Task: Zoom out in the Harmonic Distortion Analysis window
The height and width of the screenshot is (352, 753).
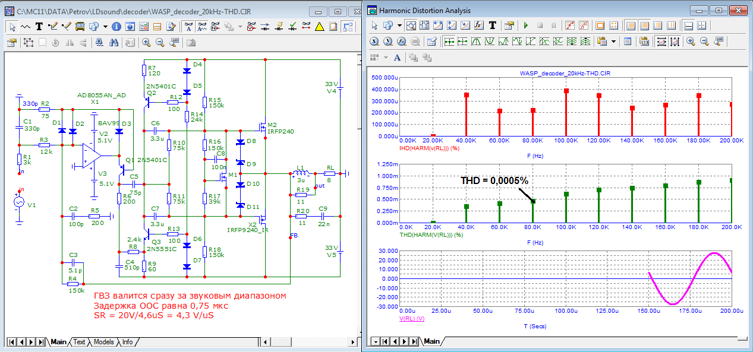Action: (704, 42)
